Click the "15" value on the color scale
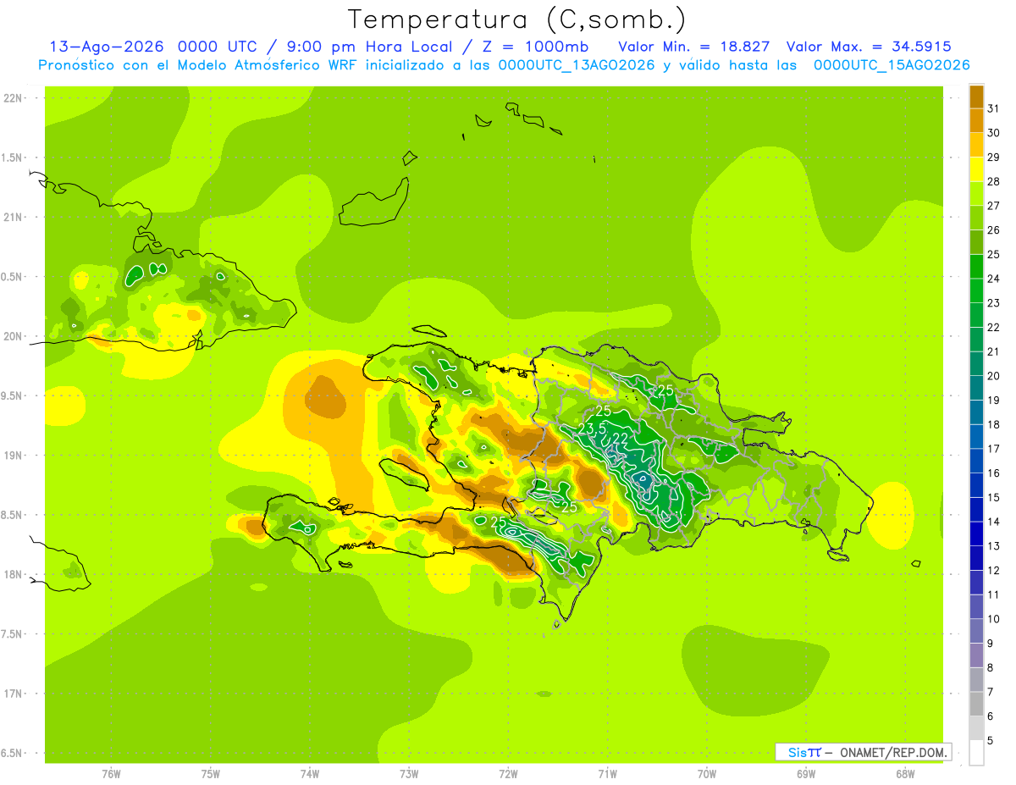Screen dimensions: 1016x785 point(994,498)
